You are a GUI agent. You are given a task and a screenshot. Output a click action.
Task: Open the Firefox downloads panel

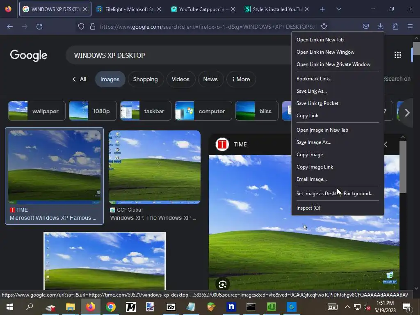380,26
